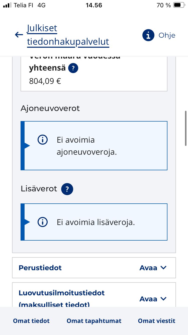
Task: Tap the battery icon in status bar
Action: pos(179,5)
